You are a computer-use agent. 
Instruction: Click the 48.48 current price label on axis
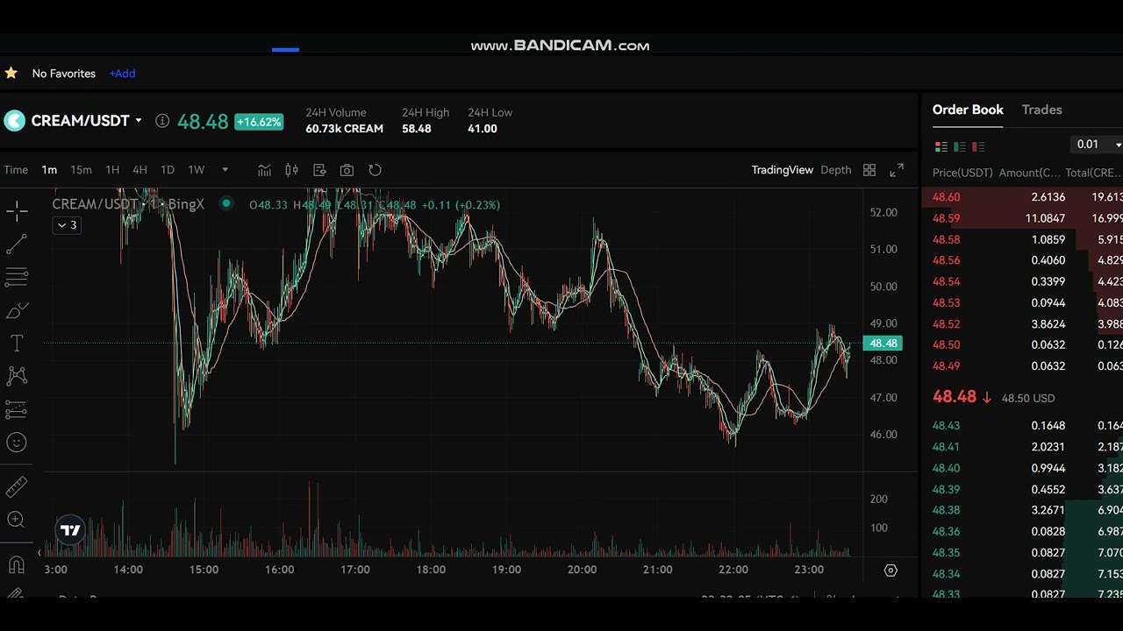(x=883, y=344)
